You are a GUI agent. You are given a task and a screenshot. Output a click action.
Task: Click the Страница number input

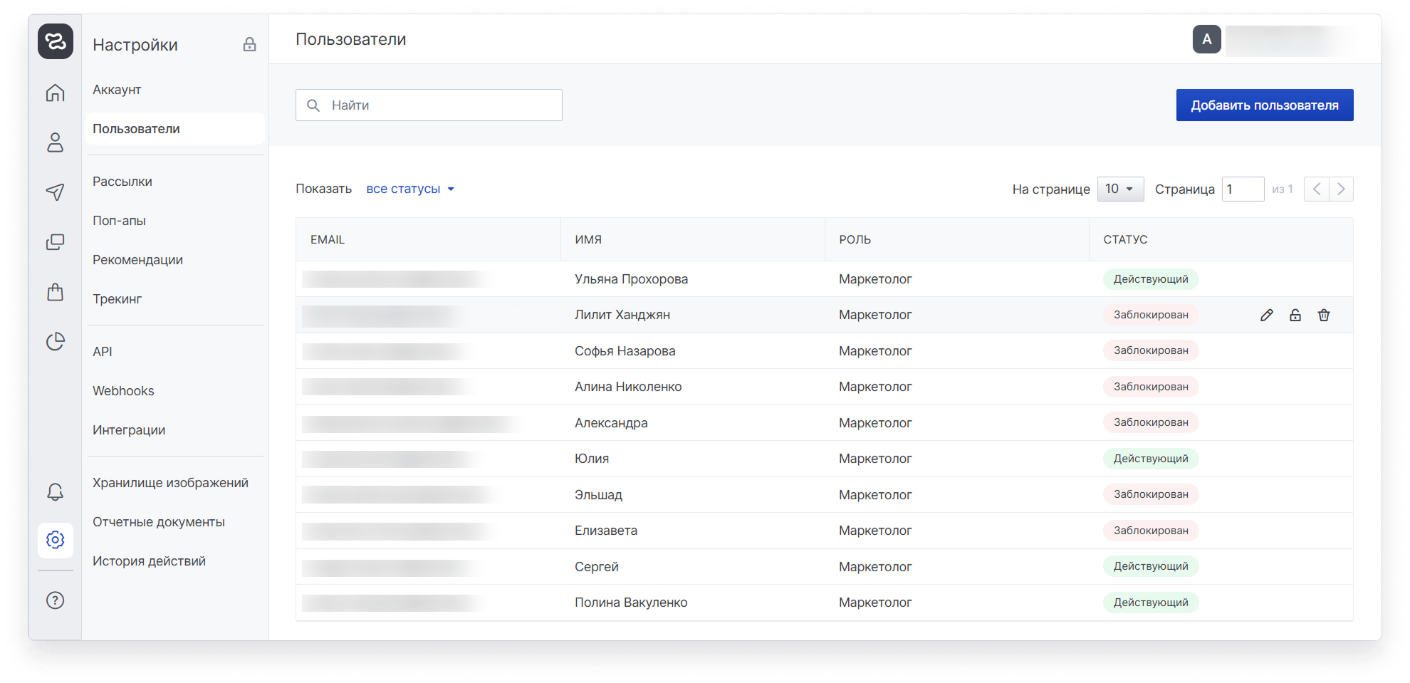[x=1243, y=189]
